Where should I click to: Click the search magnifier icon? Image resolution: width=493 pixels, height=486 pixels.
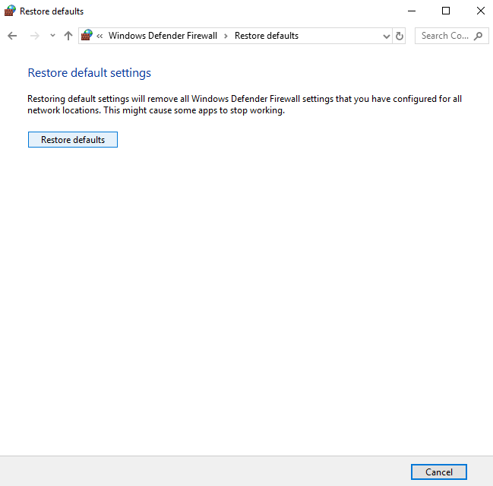point(479,36)
